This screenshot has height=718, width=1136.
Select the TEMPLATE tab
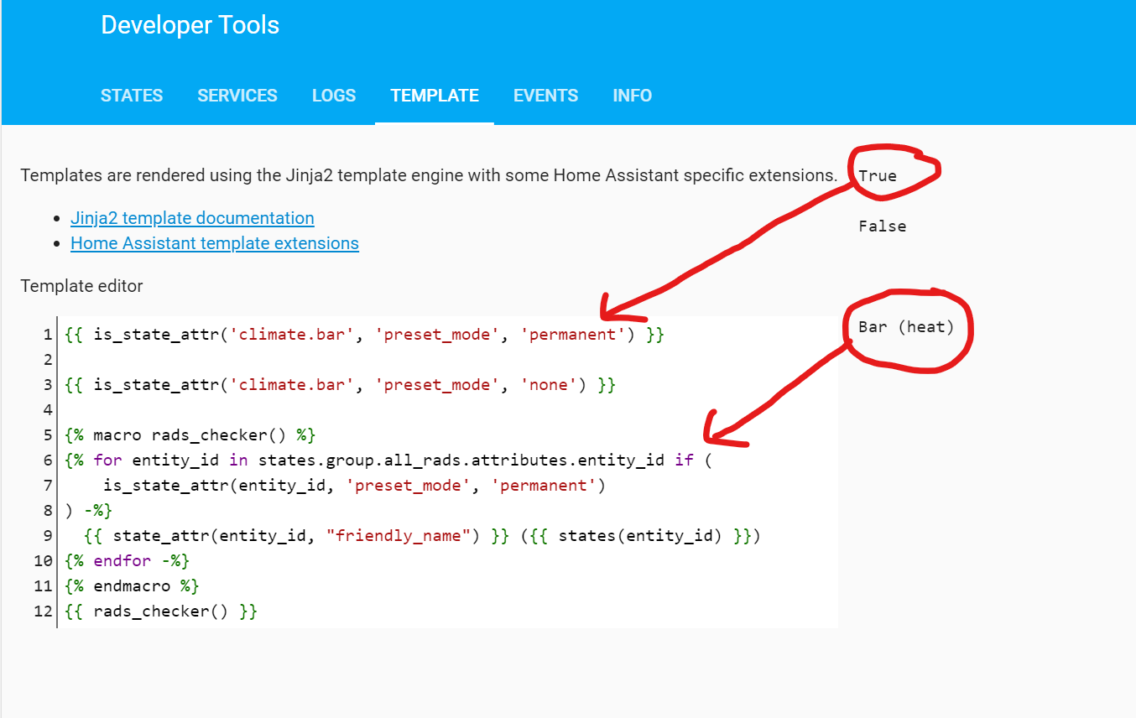coord(435,96)
